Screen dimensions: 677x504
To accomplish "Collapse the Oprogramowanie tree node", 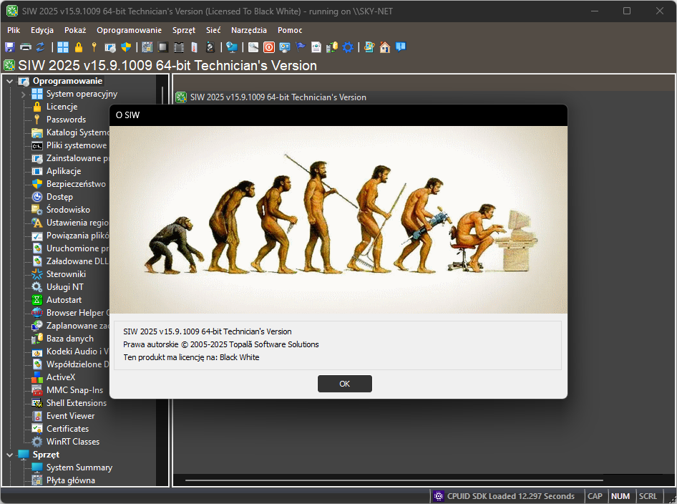I will point(9,81).
